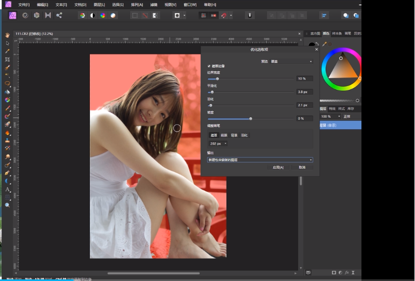Click the 10 % border width field
Image resolution: width=415 pixels, height=281 pixels.
305,79
